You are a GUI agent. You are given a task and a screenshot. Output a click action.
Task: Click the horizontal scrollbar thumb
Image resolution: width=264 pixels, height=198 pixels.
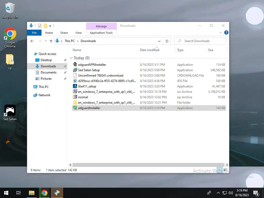[x=148, y=165]
